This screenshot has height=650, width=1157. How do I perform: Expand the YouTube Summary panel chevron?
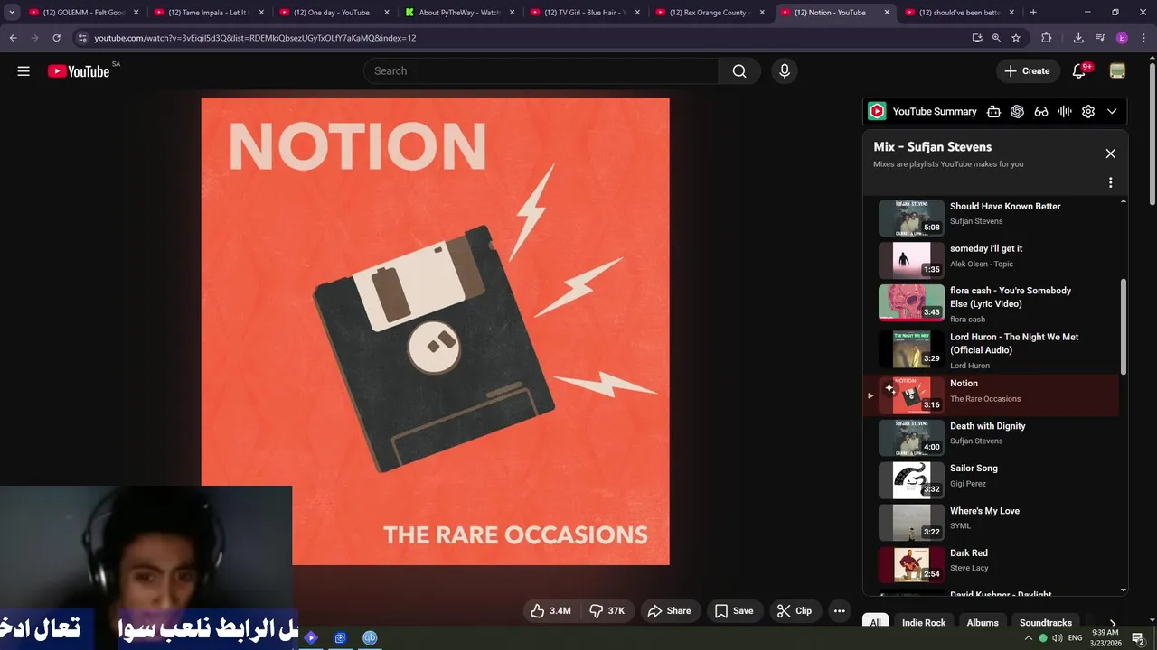(x=1112, y=111)
